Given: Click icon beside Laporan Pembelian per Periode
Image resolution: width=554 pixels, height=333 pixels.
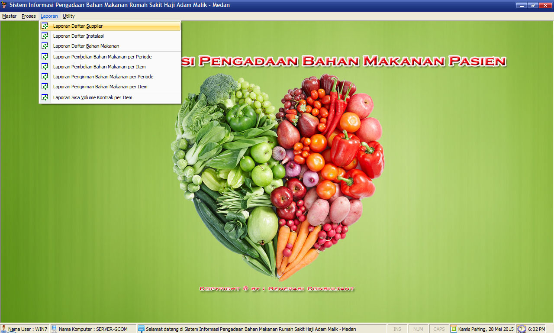Looking at the screenshot, I should click(45, 57).
